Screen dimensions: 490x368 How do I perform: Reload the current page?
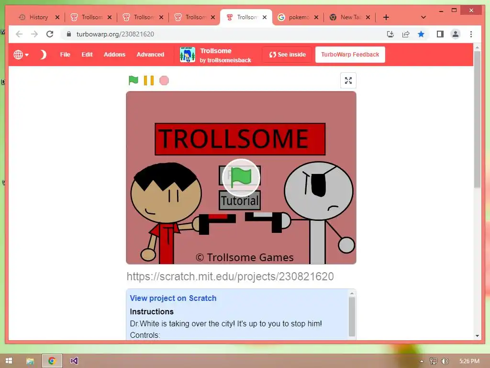tap(50, 34)
